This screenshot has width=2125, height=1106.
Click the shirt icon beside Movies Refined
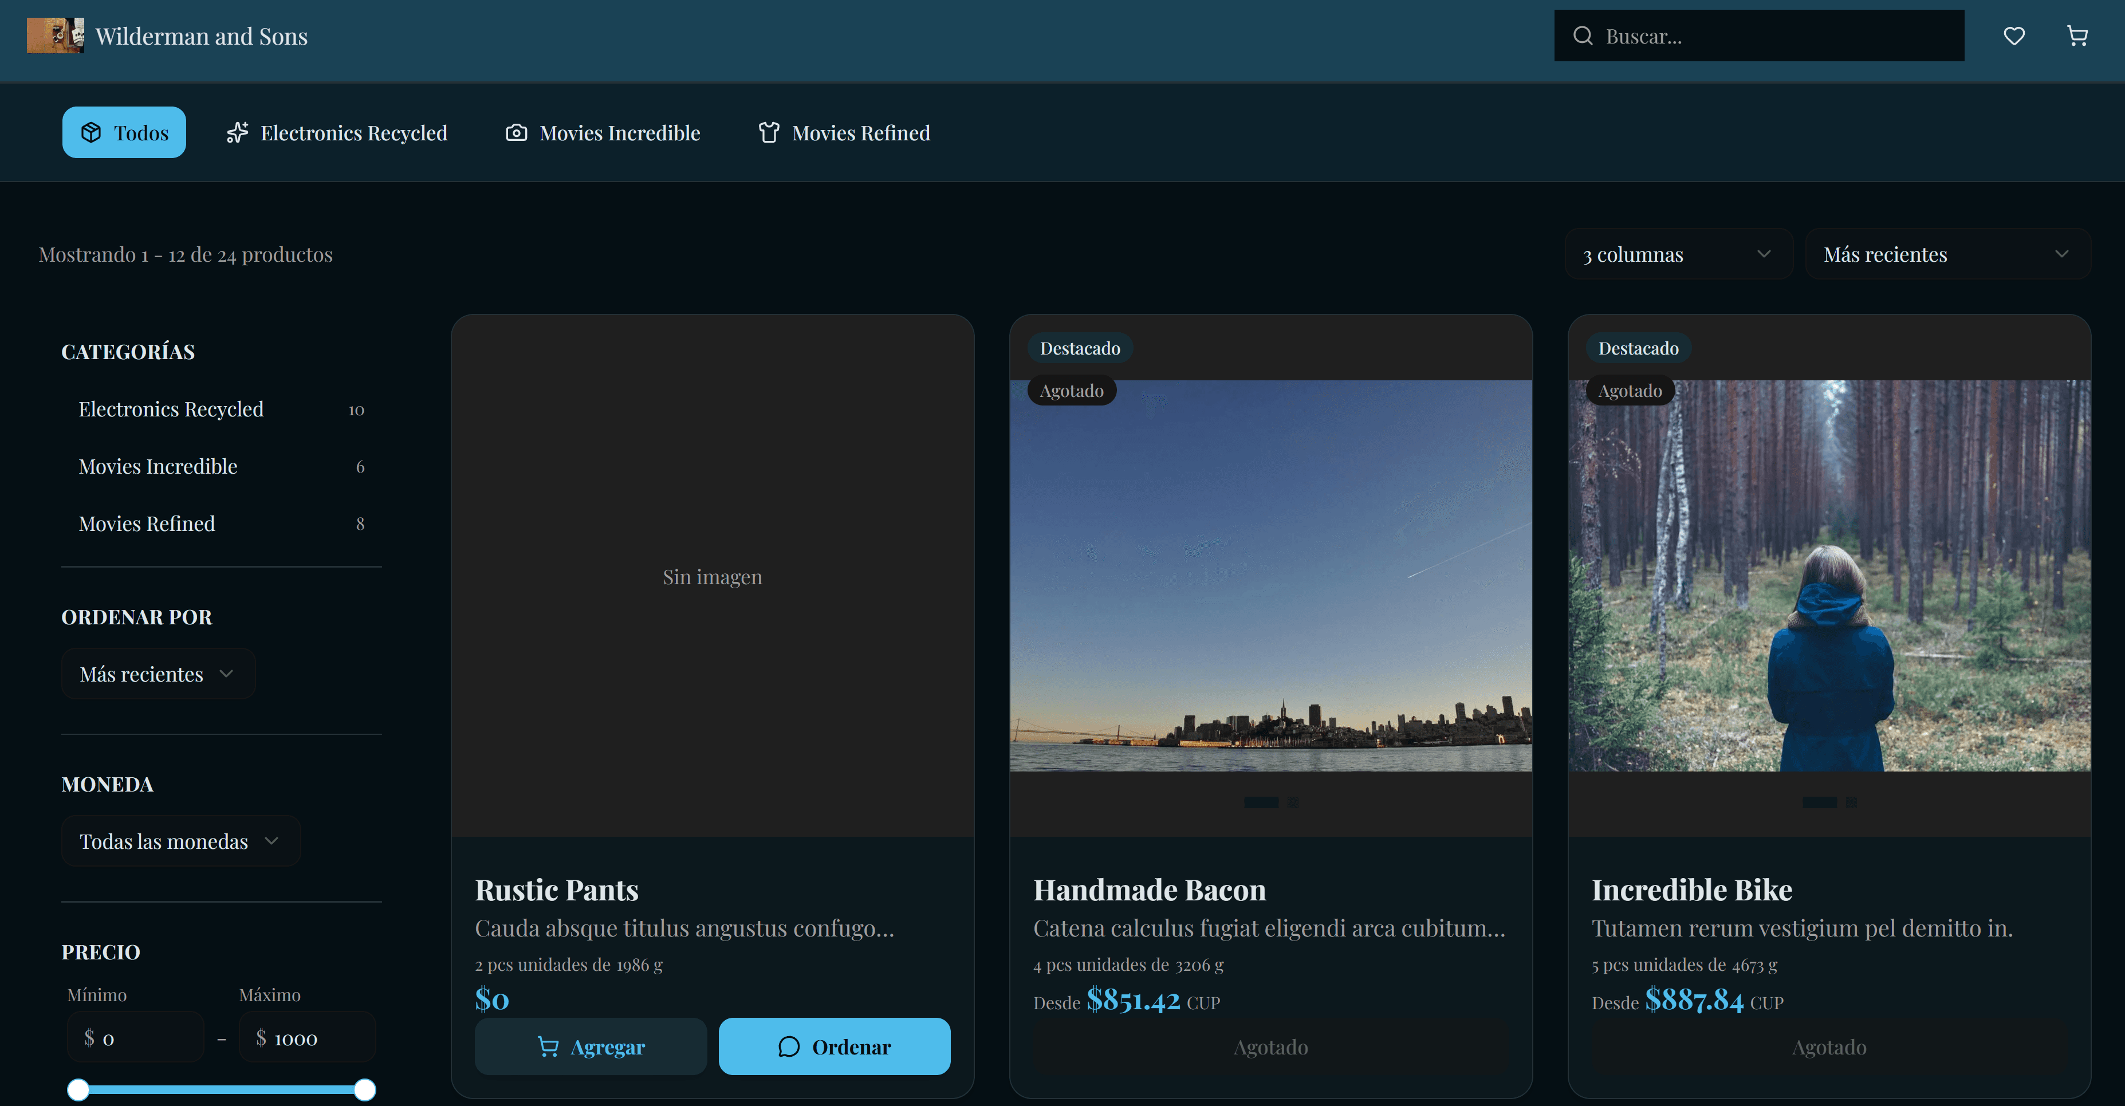point(769,133)
